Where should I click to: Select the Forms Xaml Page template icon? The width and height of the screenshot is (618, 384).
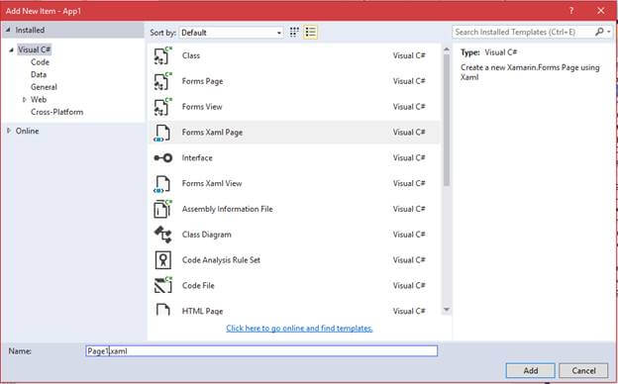162,133
